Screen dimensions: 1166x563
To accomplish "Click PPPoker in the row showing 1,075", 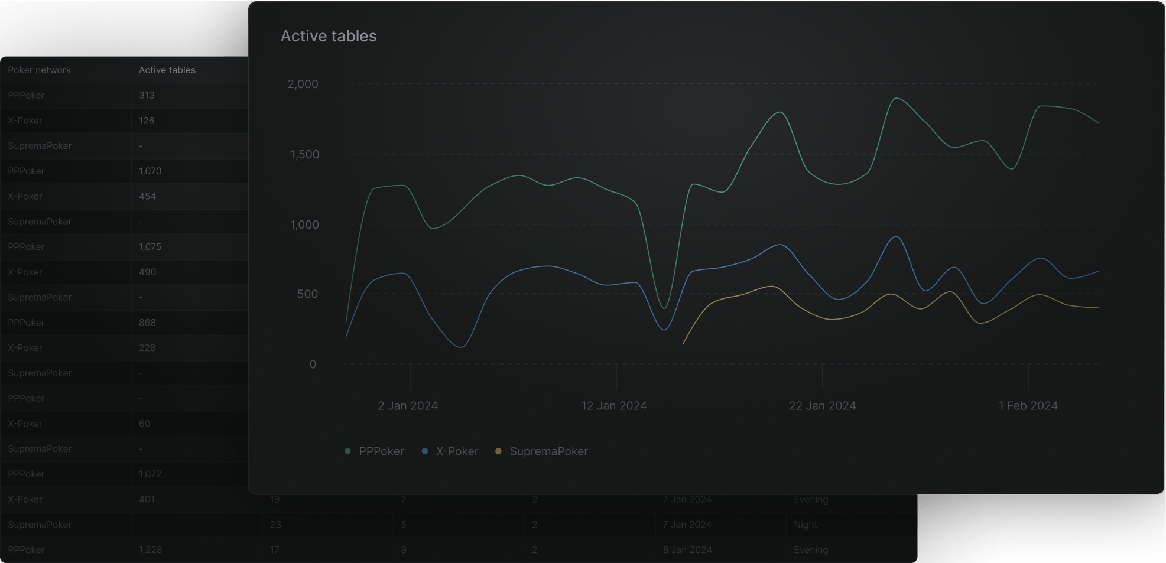I will [26, 247].
